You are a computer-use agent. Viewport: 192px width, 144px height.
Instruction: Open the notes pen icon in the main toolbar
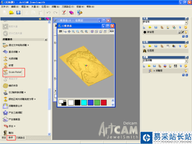pyautogui.click(x=64, y=13)
